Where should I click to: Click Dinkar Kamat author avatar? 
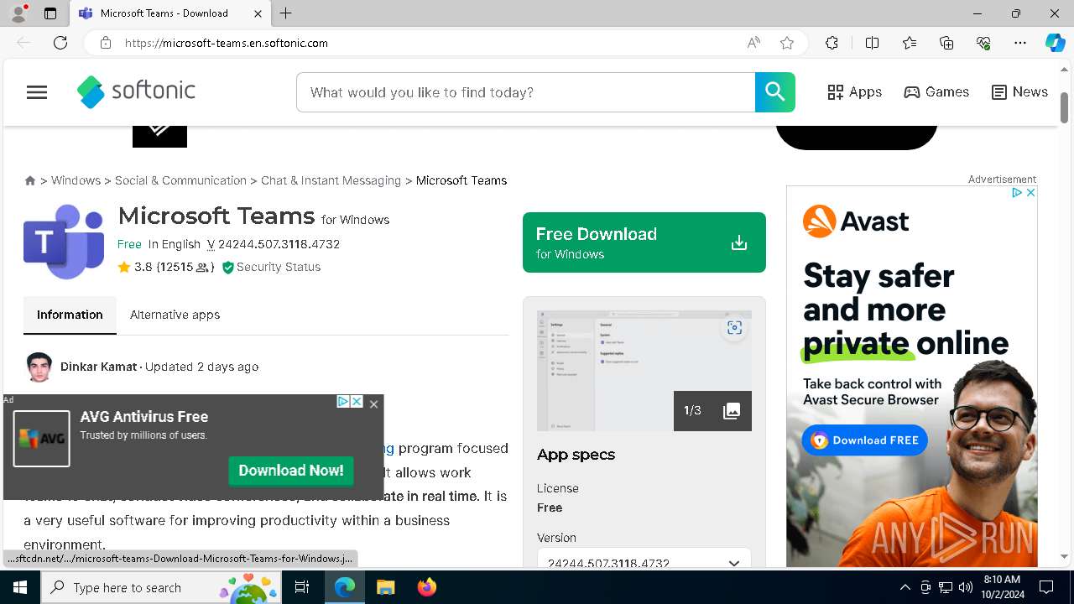tap(39, 367)
